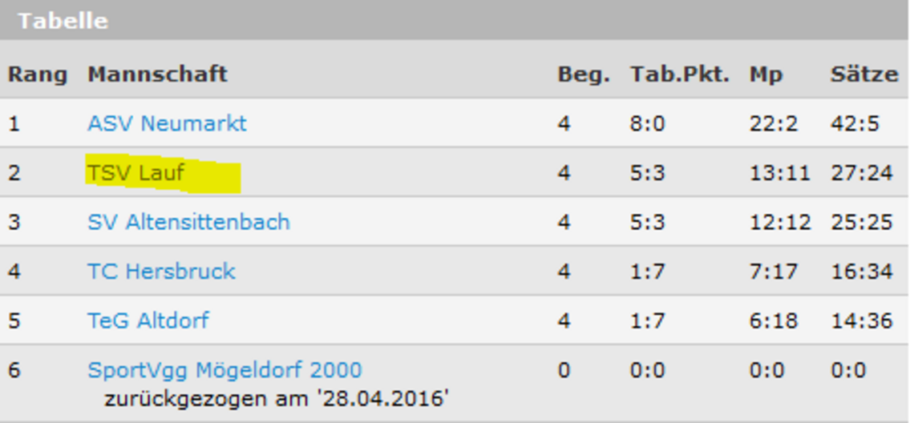The height and width of the screenshot is (423, 914).
Task: Click the 12:12 Mp cell for SV Altensittenbach
Action: click(x=780, y=222)
